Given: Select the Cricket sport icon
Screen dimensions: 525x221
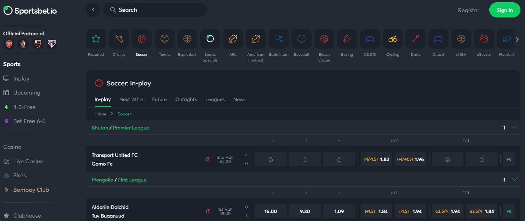Looking at the screenshot, I should click(x=119, y=39).
